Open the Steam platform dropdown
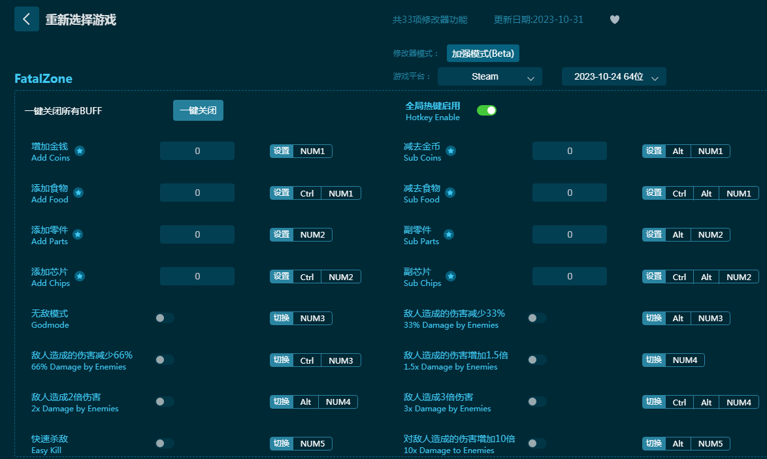767x459 pixels. click(x=490, y=76)
